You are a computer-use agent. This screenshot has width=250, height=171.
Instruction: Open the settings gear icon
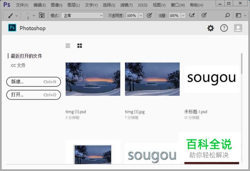[211, 28]
